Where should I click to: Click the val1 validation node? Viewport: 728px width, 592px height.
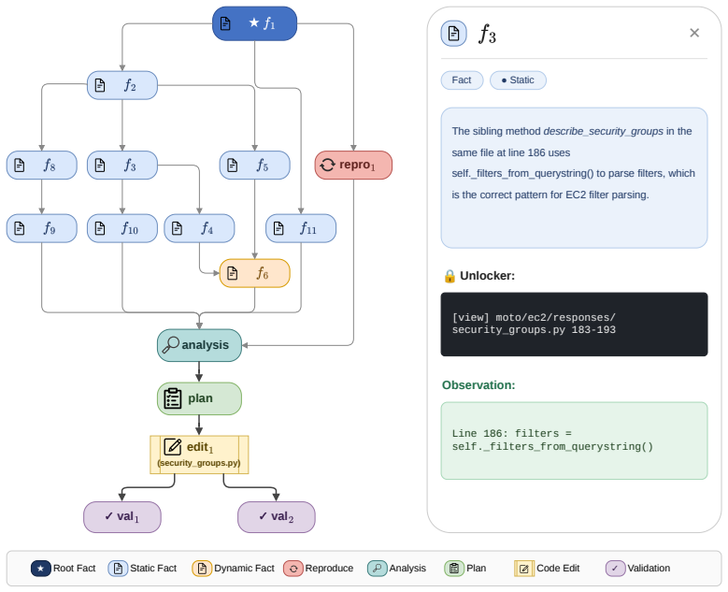122,517
